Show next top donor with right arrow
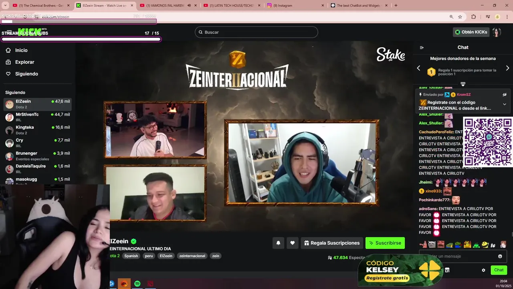513x289 pixels. coord(507,68)
